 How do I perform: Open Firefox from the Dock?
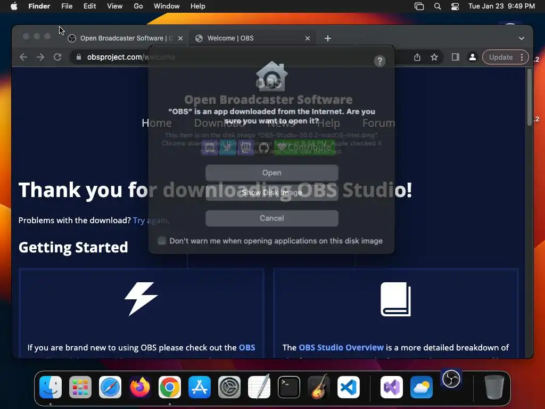tap(140, 387)
